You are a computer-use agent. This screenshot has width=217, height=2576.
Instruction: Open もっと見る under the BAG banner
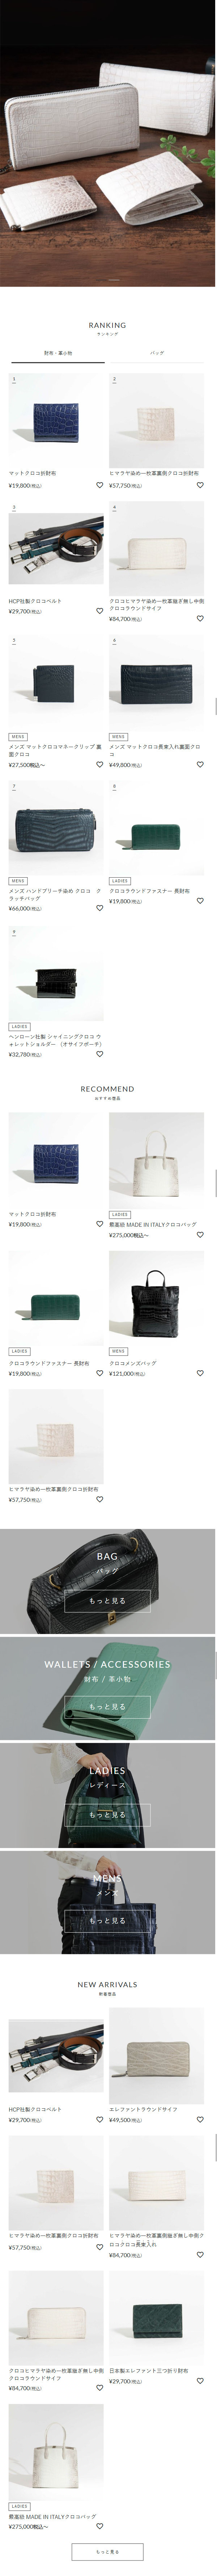point(107,1601)
